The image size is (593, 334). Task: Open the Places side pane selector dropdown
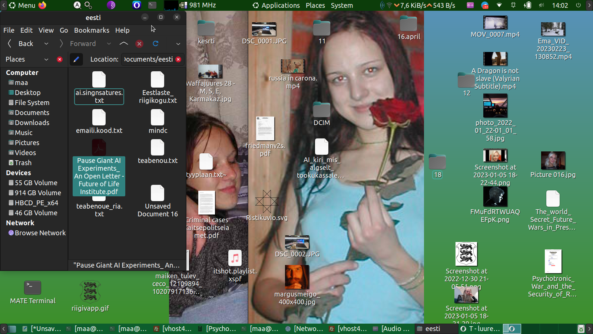46,59
